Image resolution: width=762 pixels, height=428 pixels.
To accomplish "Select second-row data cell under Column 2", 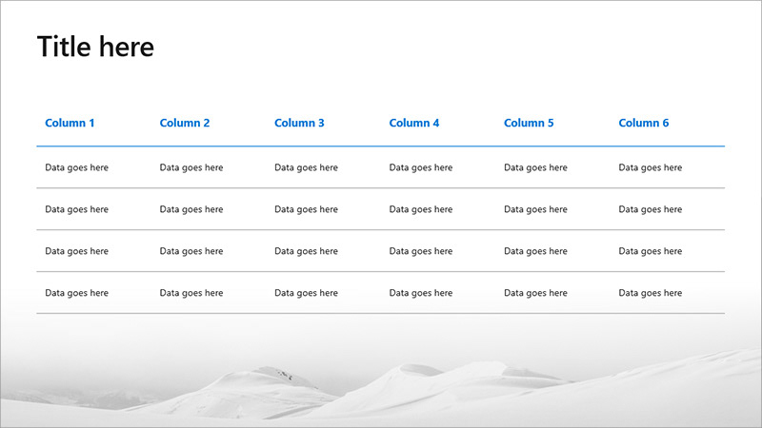I will pos(191,209).
